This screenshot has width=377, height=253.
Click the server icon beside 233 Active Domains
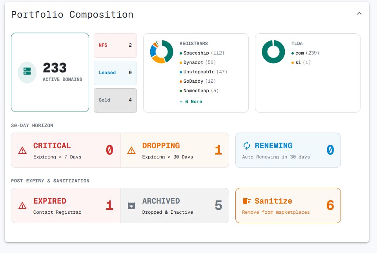pos(27,71)
